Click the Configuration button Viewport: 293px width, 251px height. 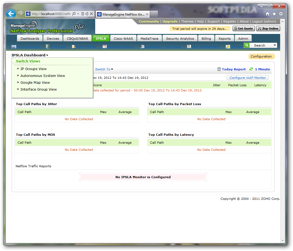coord(261,56)
